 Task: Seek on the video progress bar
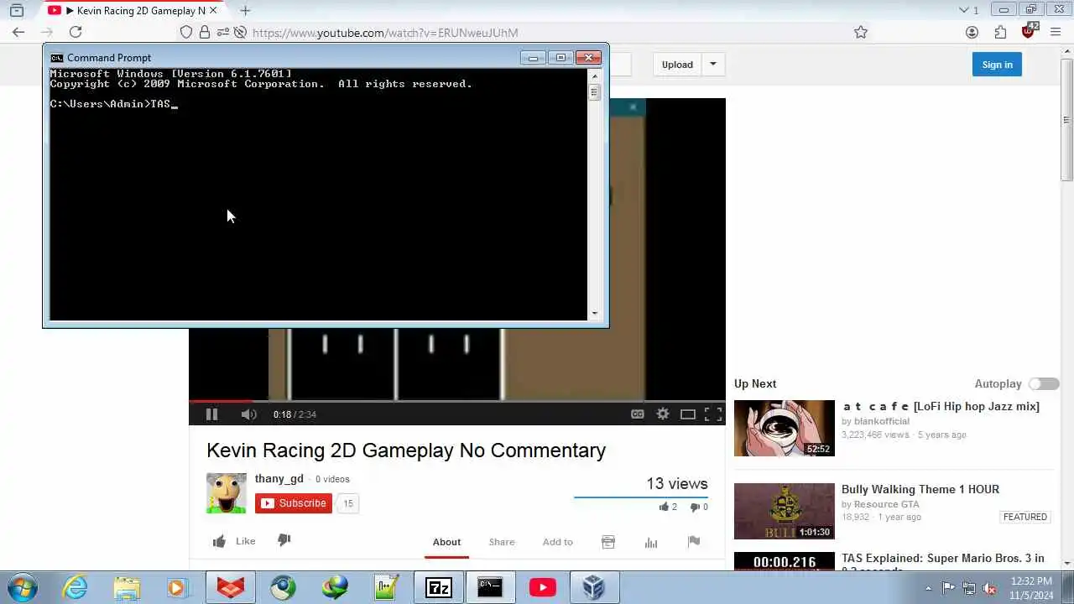pyautogui.click(x=457, y=401)
